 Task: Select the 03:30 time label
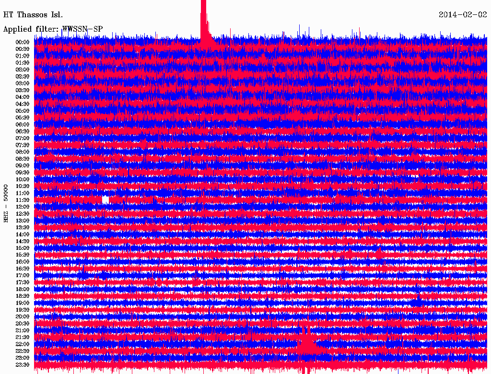tap(22, 90)
